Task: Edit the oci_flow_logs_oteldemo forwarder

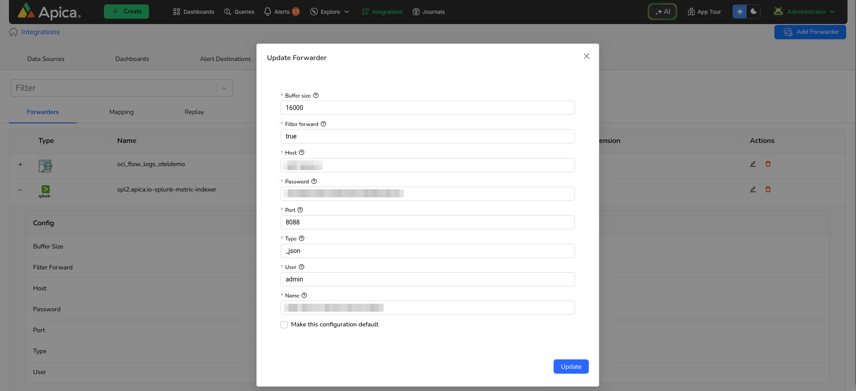Action: click(x=753, y=164)
